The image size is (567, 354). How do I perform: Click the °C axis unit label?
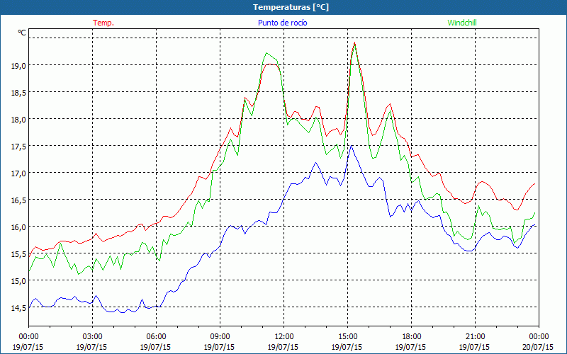click(22, 33)
